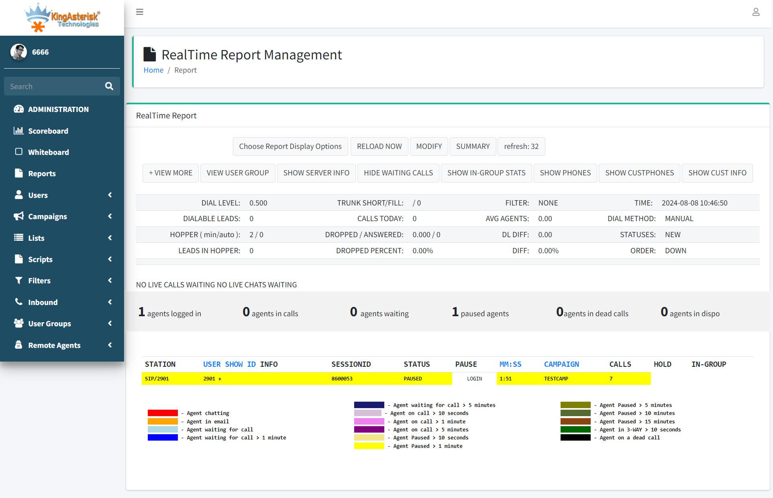
Task: Click the search magnifier icon
Action: click(109, 86)
